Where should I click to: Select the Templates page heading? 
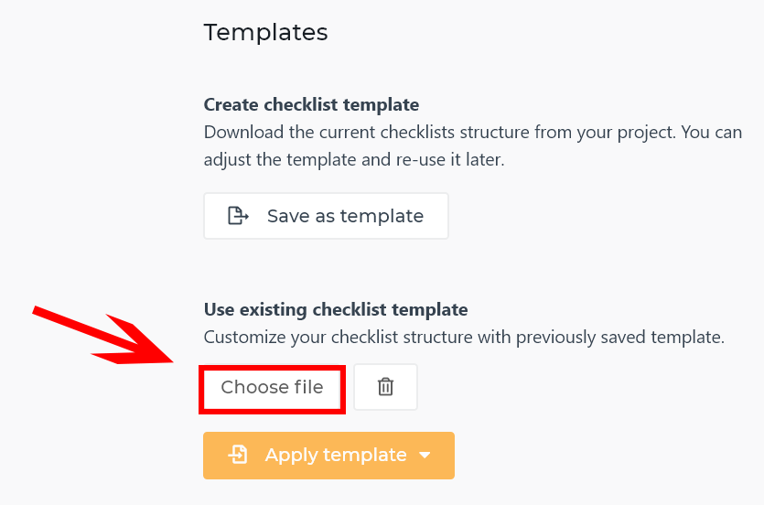click(x=265, y=33)
